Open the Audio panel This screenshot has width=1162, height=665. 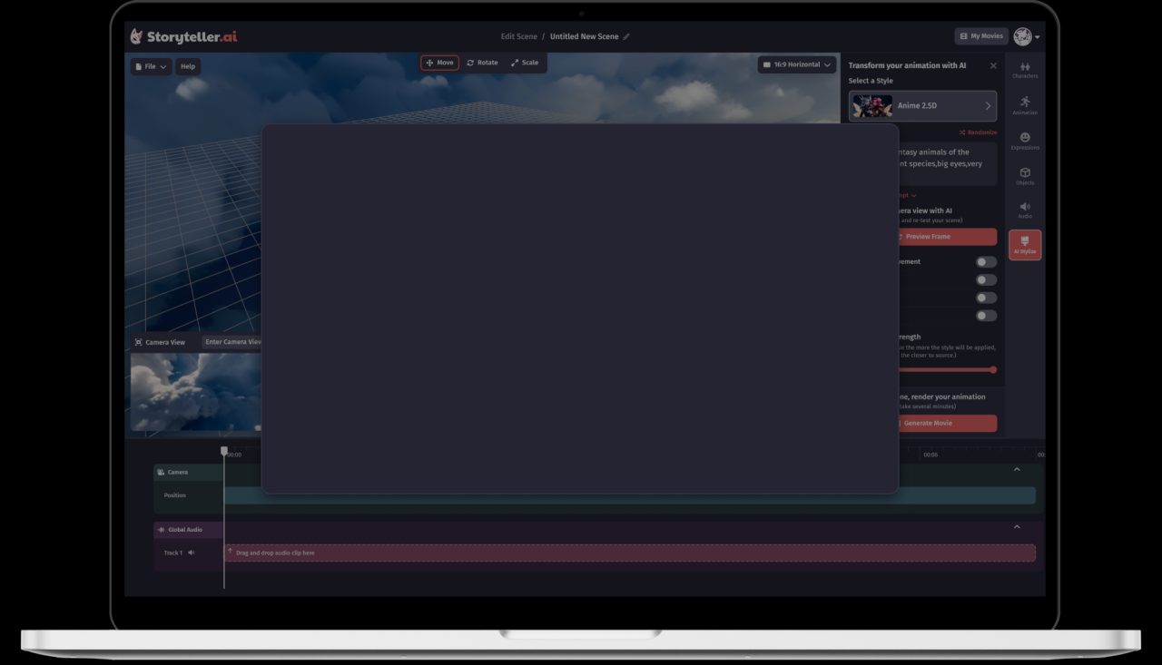[1025, 210]
